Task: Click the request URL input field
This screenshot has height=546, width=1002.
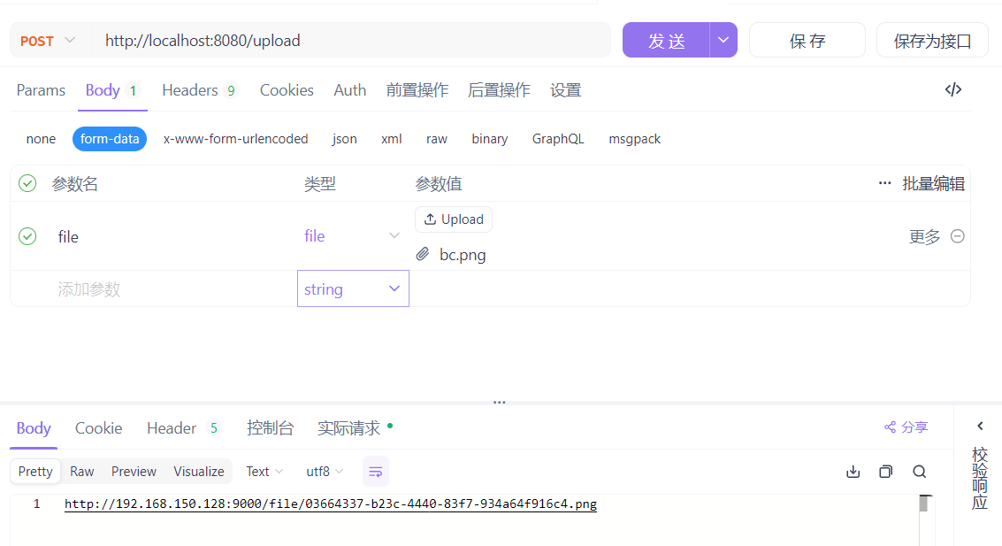Action: 354,41
